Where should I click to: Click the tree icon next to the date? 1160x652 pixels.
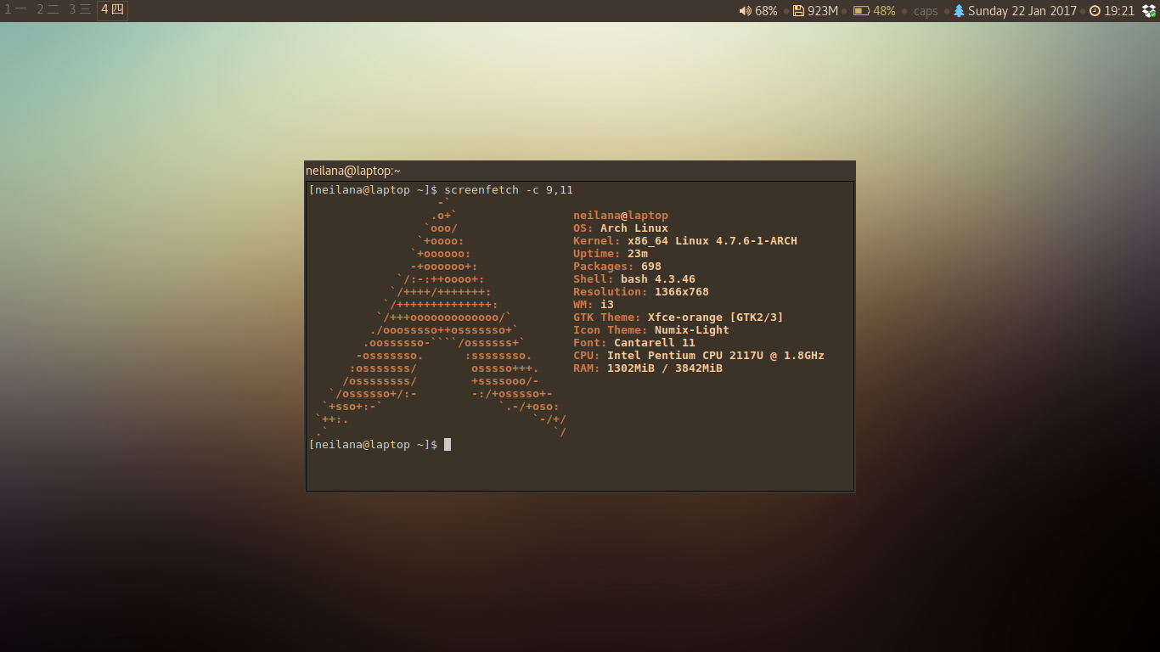959,11
